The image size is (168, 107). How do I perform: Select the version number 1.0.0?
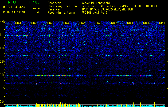(36, 2)
